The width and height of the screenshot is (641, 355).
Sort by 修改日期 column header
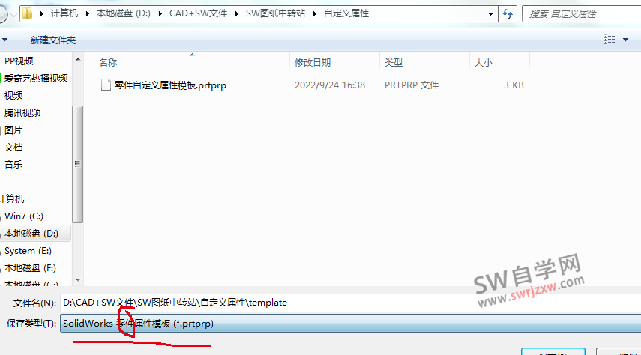tap(313, 62)
